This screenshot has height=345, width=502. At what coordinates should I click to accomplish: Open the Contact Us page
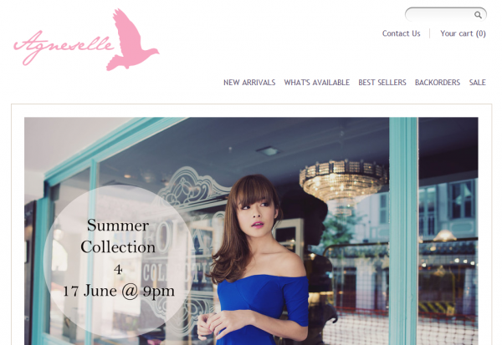tap(401, 33)
